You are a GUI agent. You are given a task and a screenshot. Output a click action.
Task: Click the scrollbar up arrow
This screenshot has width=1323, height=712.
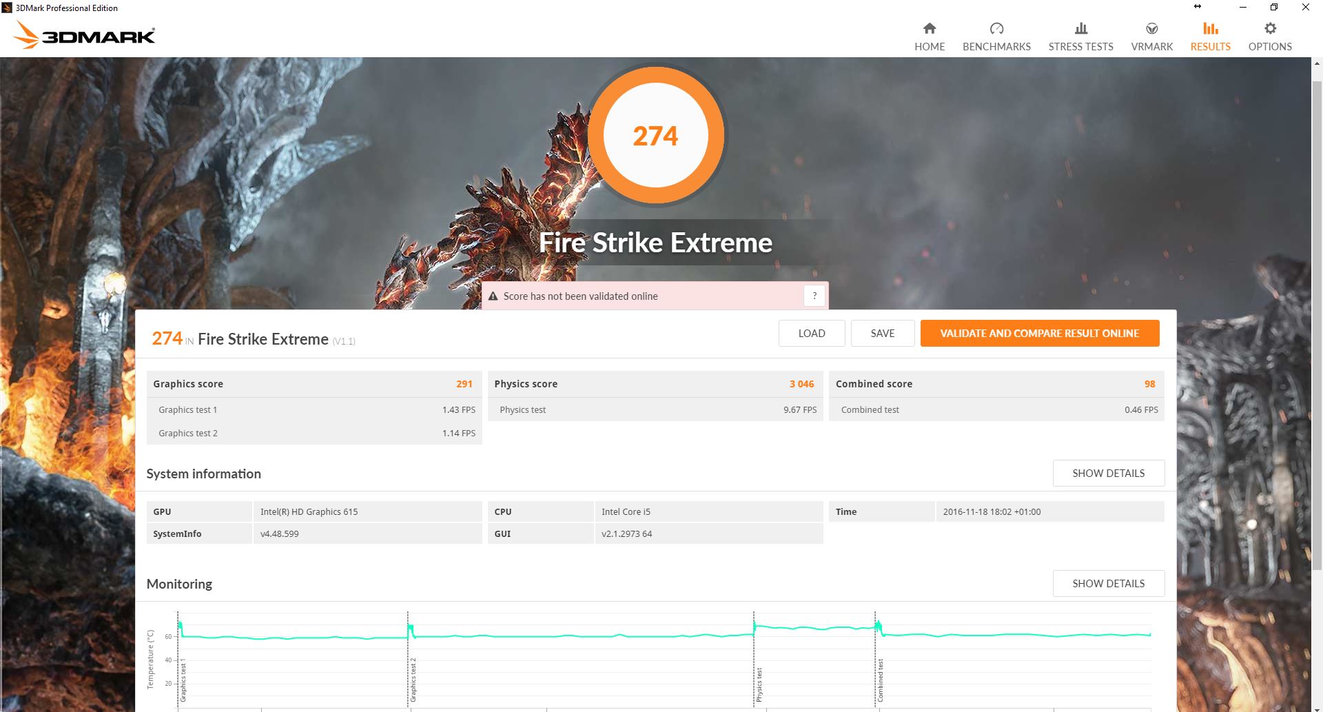tap(1317, 64)
